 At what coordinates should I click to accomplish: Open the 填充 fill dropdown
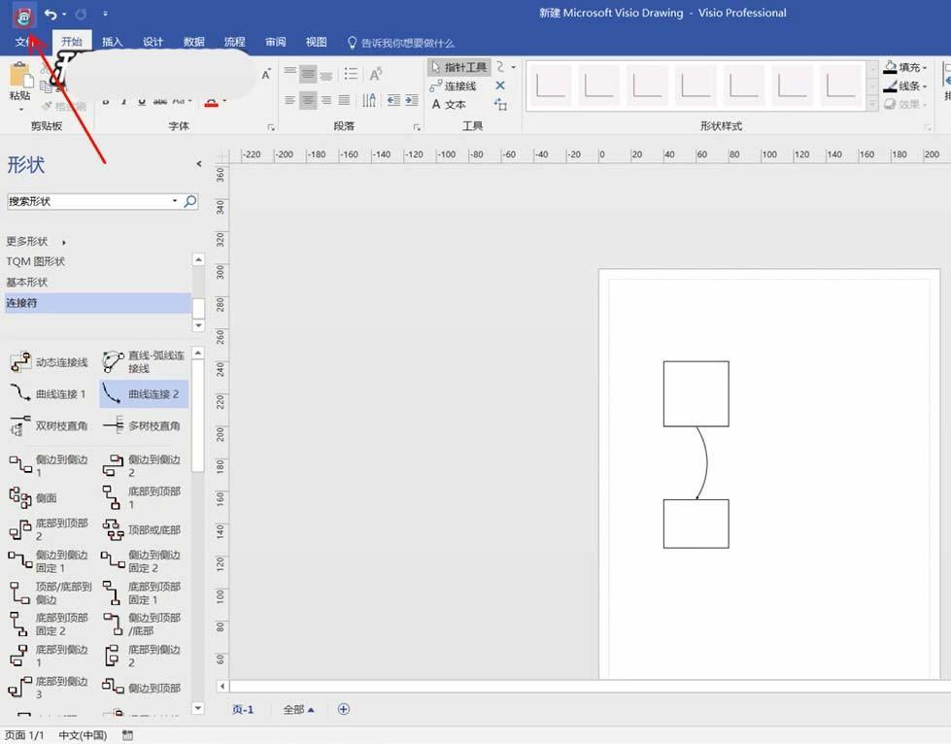pos(905,68)
